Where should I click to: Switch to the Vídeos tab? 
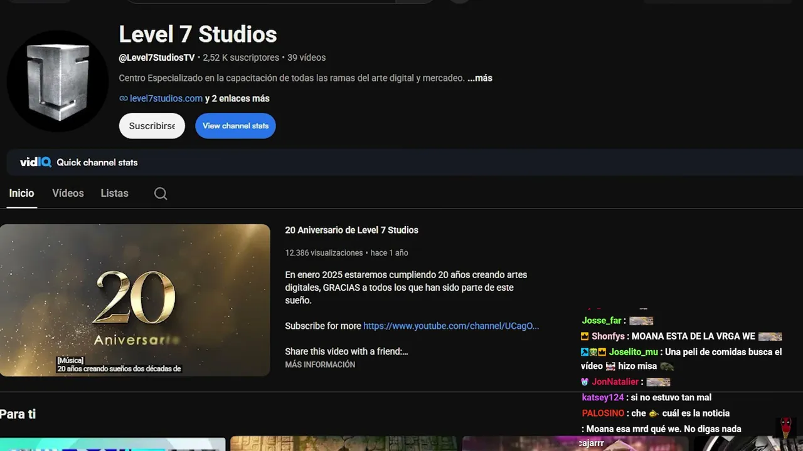(68, 194)
